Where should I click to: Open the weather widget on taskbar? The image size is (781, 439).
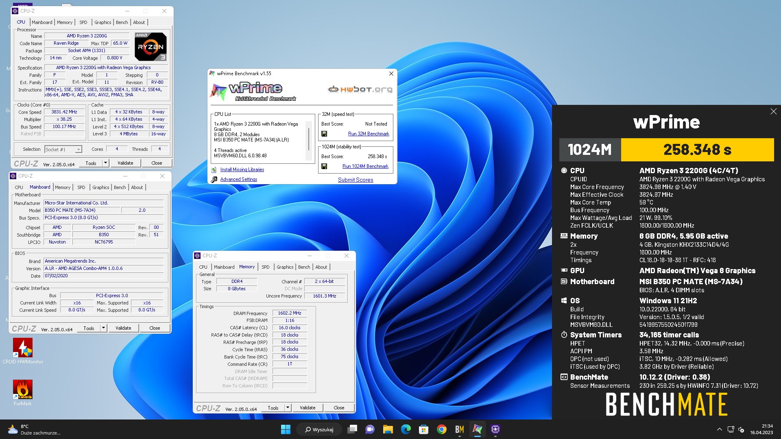click(35, 429)
